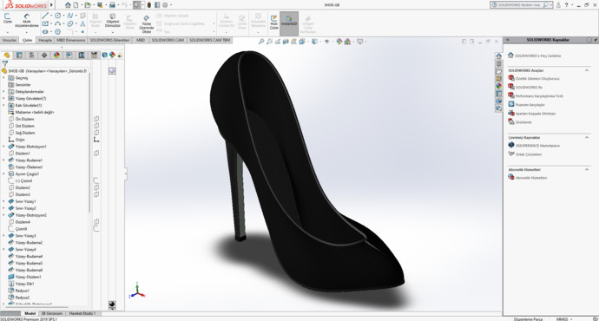Screen dimensions: 599x321
Task: Click the Zoom to Fit magnifier icon
Action: pyautogui.click(x=261, y=42)
